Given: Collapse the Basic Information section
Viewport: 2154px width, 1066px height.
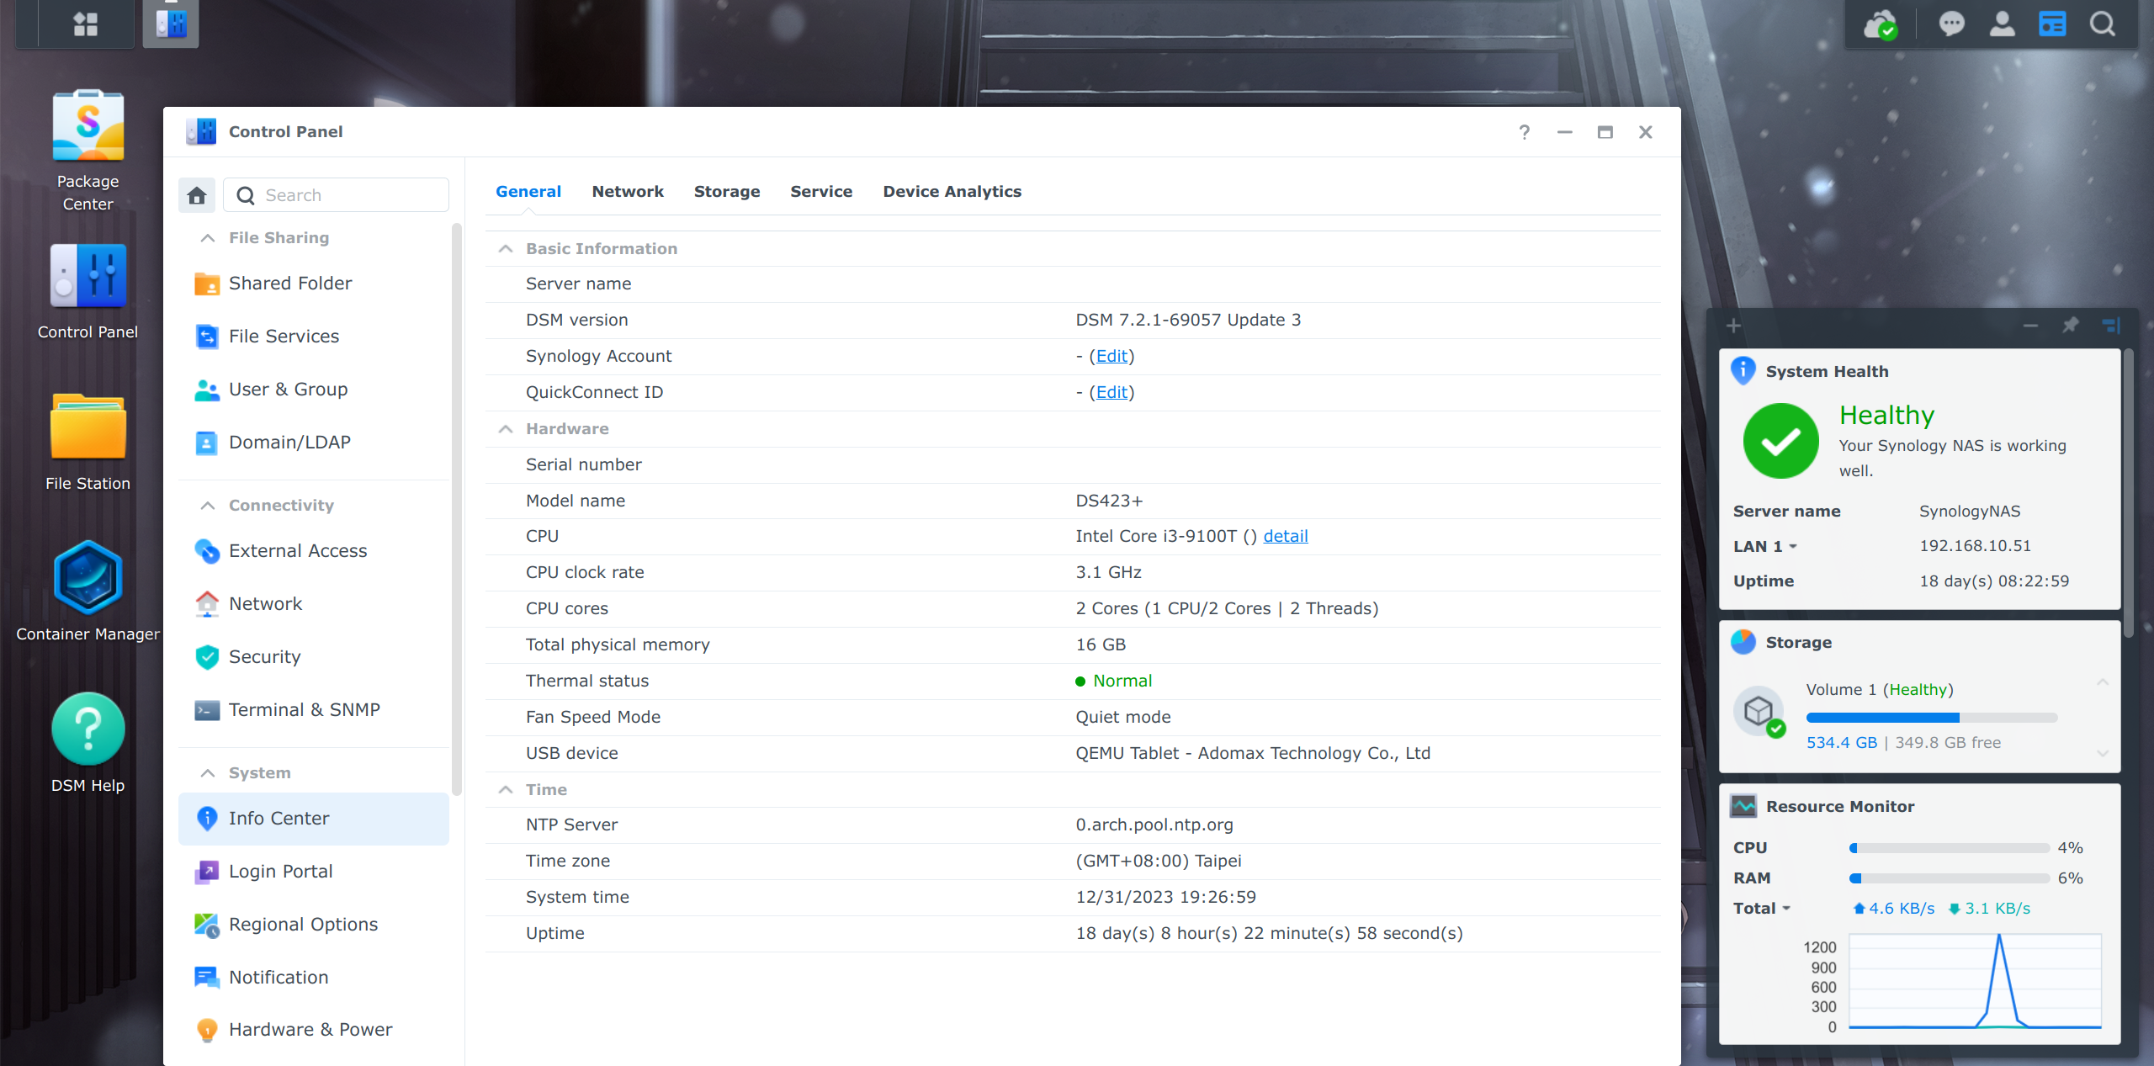Looking at the screenshot, I should [506, 249].
